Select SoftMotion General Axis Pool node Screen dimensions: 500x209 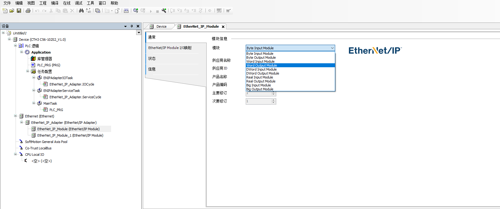click(x=46, y=142)
